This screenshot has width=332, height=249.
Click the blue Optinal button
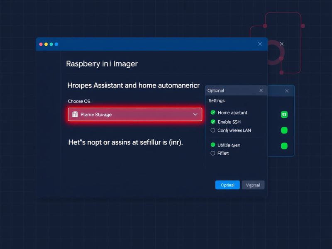point(227,185)
